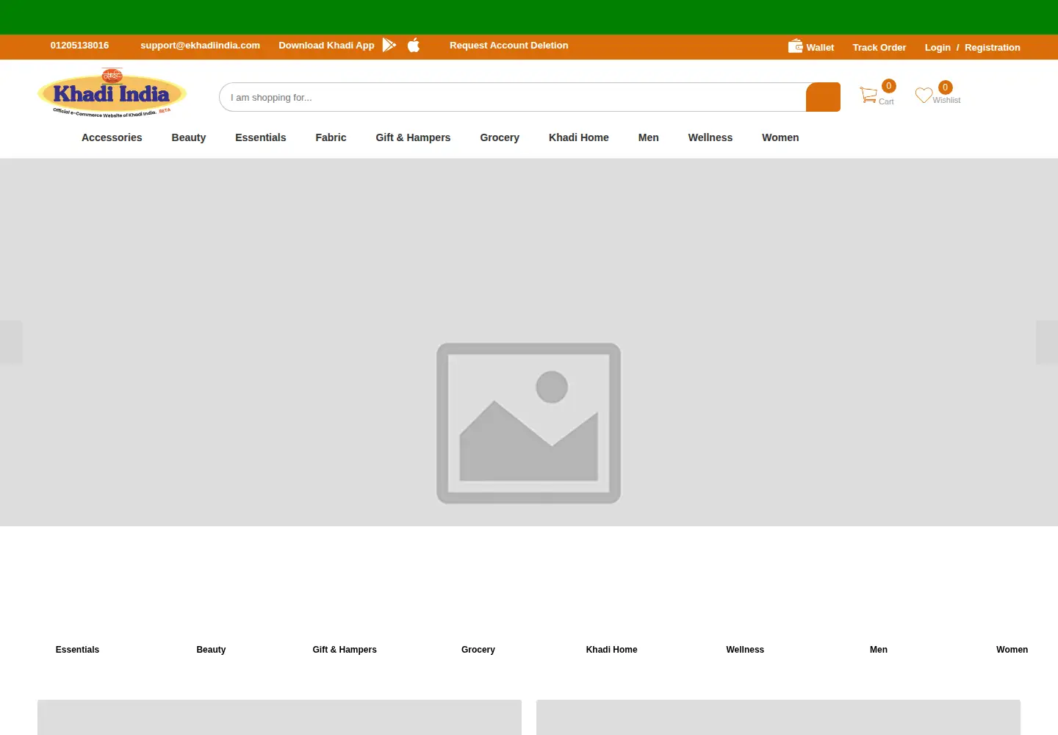The image size is (1058, 735).
Task: Open Men in the top navigation menu
Action: click(649, 137)
